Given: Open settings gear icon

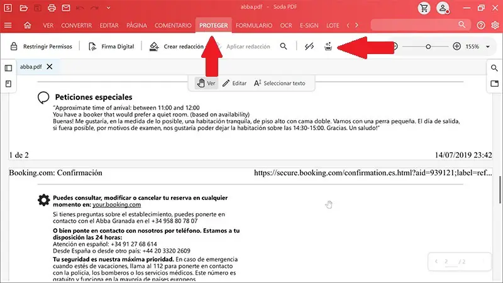Looking at the screenshot, I should pyautogui.click(x=495, y=25).
